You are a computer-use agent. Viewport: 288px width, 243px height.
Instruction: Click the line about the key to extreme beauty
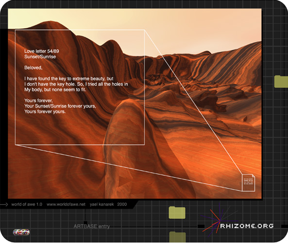[69, 79]
